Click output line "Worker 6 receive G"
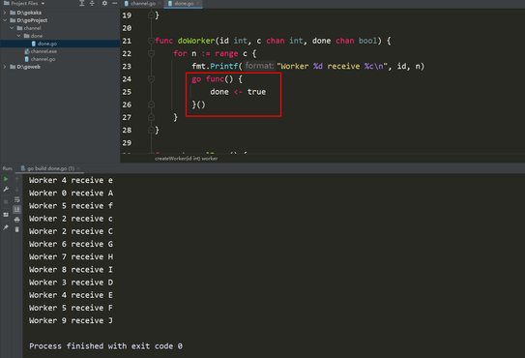Image resolution: width=525 pixels, height=358 pixels. [71, 244]
